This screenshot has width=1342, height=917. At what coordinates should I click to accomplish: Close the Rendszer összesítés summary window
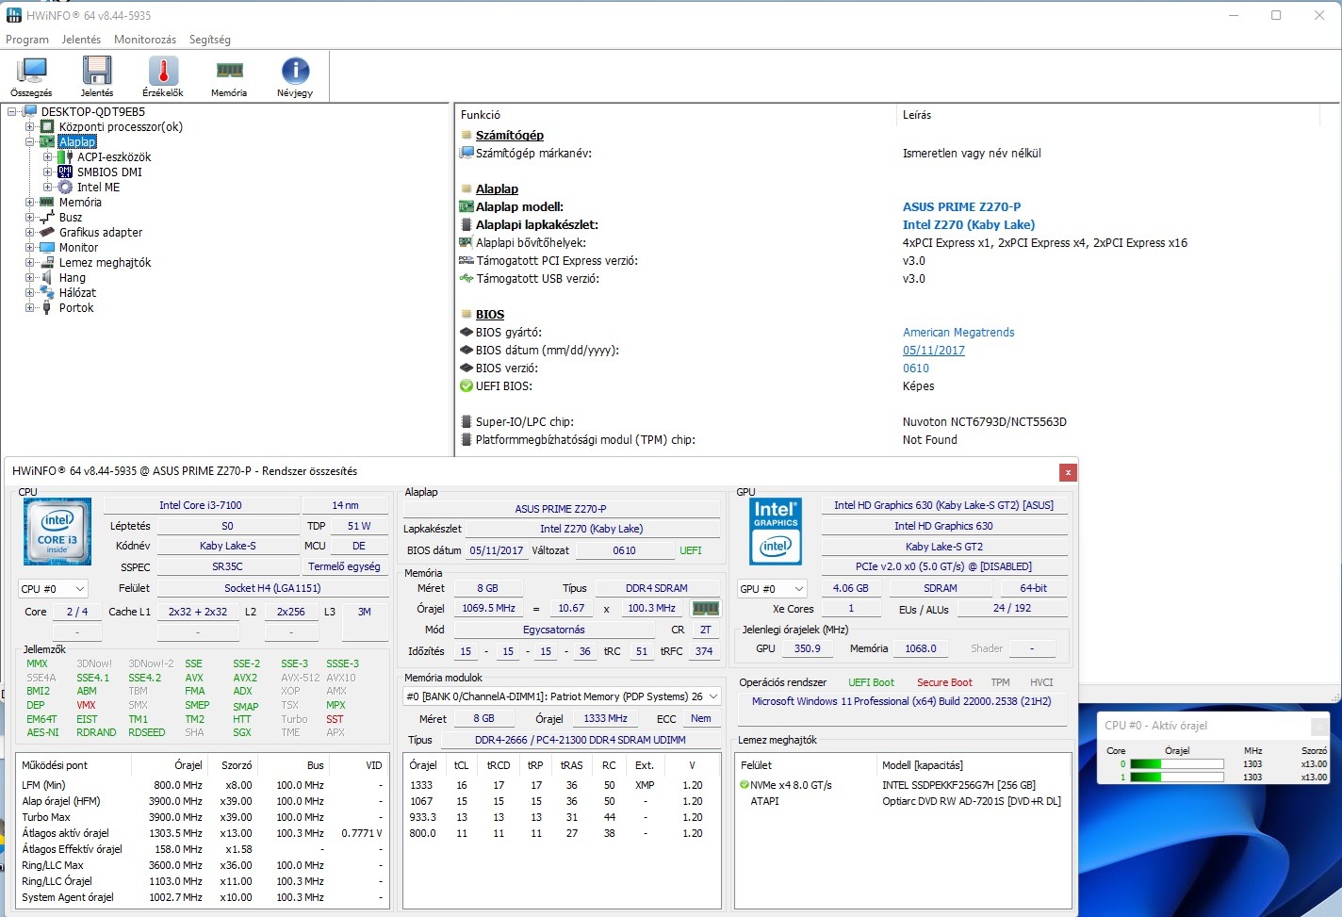click(x=1067, y=472)
